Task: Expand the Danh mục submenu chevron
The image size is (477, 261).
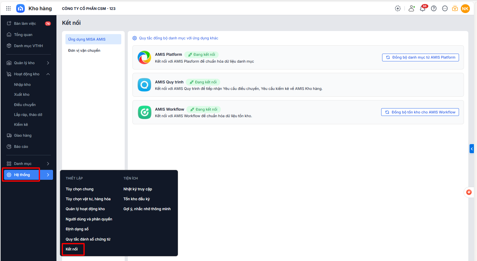Action: tap(48, 164)
